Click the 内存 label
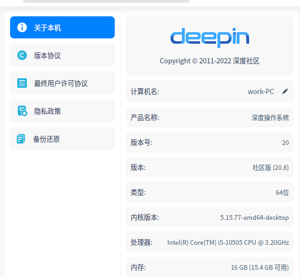The image size is (300, 277). pyautogui.click(x=138, y=267)
